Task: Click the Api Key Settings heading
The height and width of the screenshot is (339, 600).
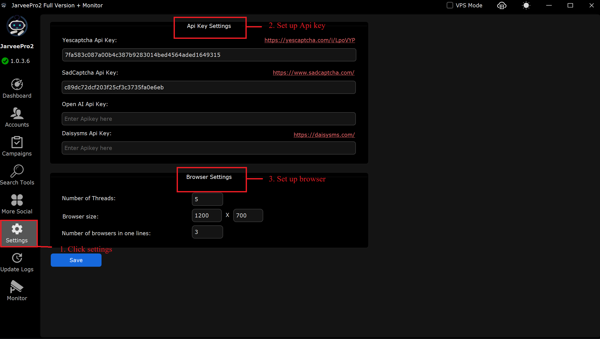Action: coord(209,26)
